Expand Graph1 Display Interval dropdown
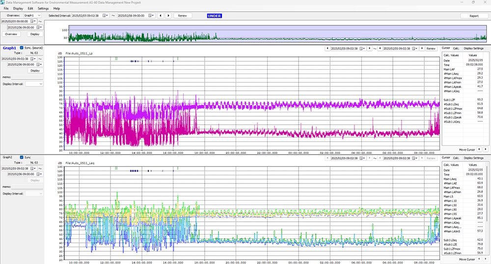 click(x=34, y=84)
